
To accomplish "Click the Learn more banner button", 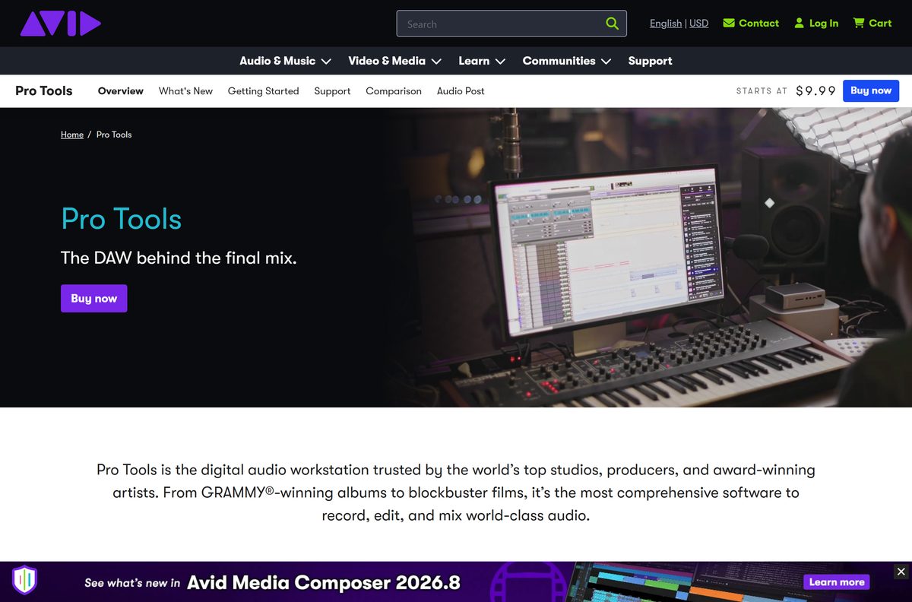I will pos(837,582).
